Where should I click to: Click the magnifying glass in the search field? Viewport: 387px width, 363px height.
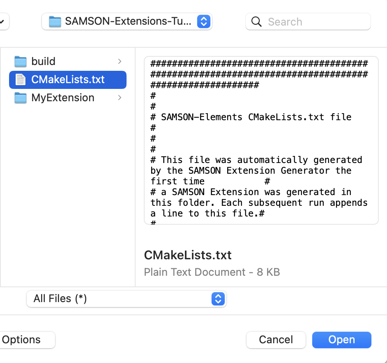[x=256, y=21]
